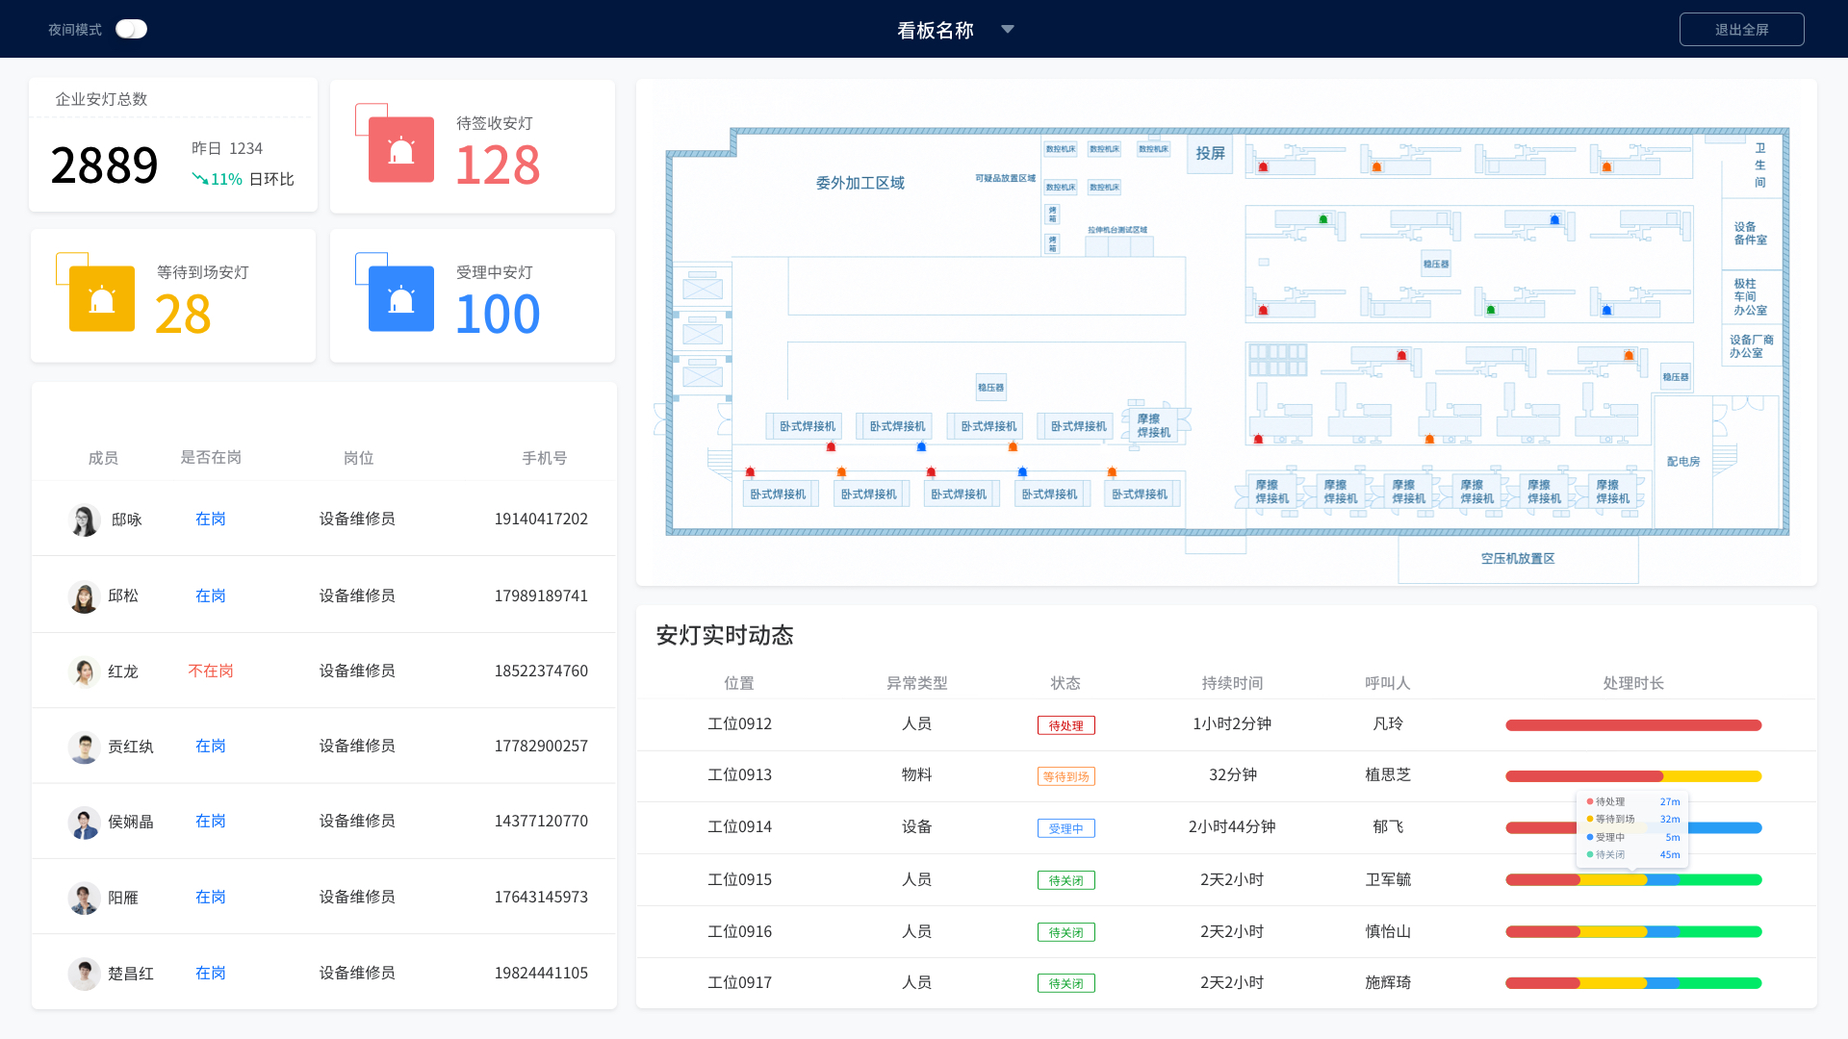Image resolution: width=1848 pixels, height=1039 pixels.
Task: Click 受理中 entry in the duration tooltip
Action: (1609, 837)
